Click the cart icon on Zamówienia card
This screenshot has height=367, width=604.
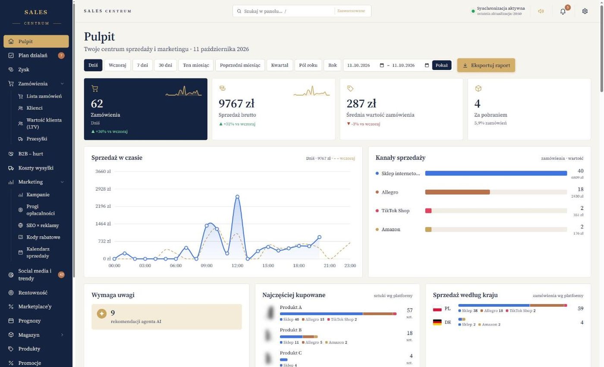point(95,88)
